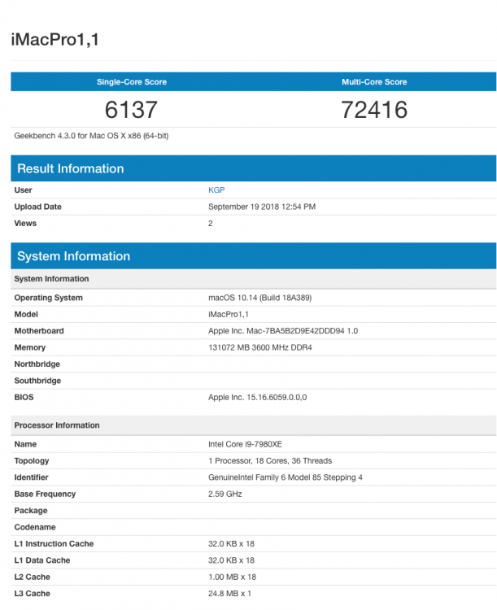
Task: Open the KGP user profile link
Action: click(216, 190)
